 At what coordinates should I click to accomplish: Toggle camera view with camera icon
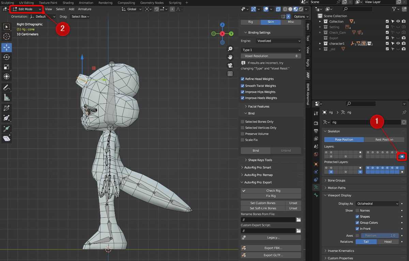(230, 65)
